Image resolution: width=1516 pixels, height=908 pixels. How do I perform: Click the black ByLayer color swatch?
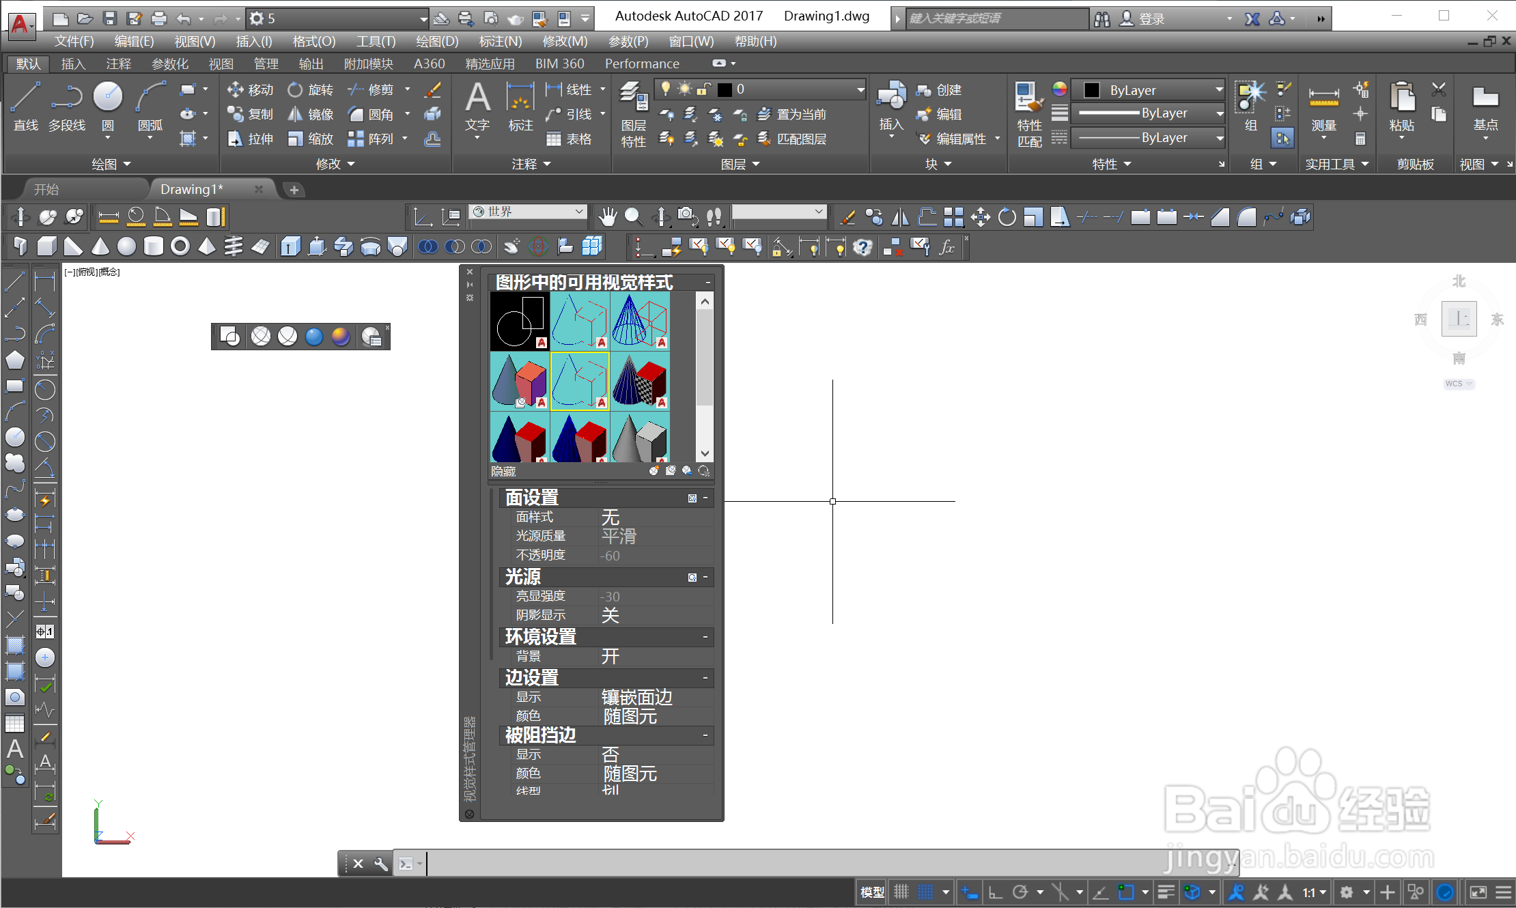1092,89
